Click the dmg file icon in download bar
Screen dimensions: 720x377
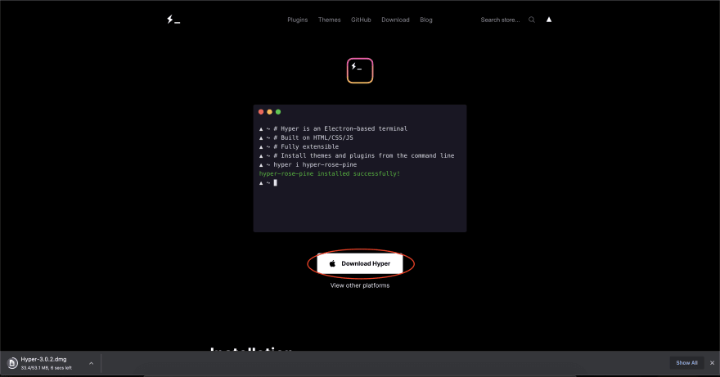pos(12,363)
